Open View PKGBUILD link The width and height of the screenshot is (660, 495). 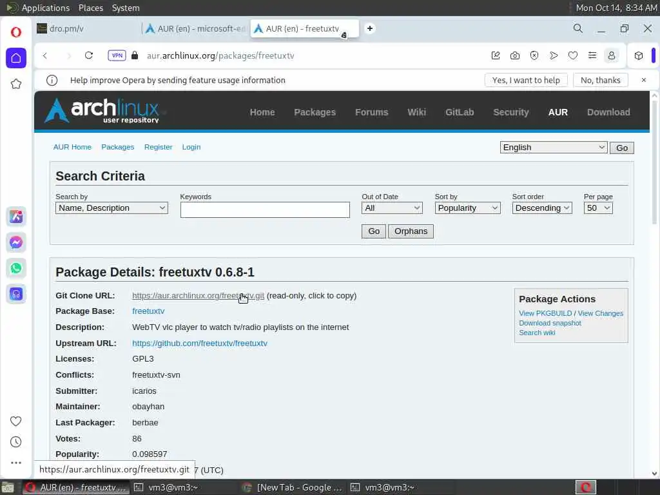tap(545, 313)
